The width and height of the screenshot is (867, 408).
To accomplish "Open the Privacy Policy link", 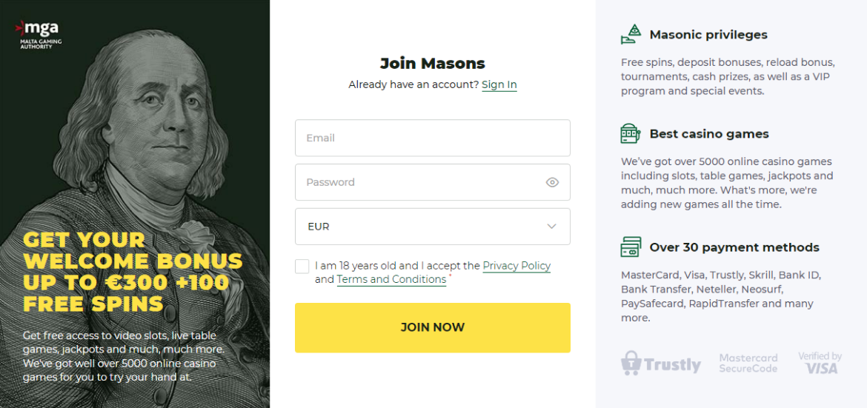I will point(516,265).
